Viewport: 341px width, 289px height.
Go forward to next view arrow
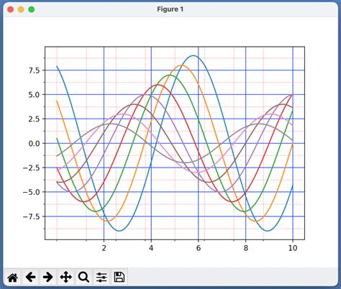[48, 277]
